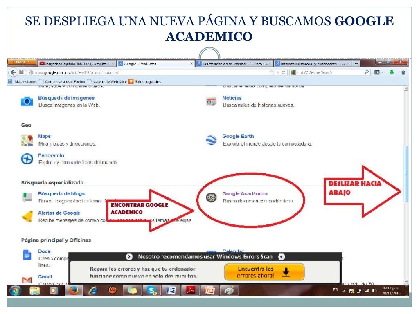The image size is (419, 314).
Task: Open Windows Media Player from taskbar
Action: pyautogui.click(x=54, y=291)
